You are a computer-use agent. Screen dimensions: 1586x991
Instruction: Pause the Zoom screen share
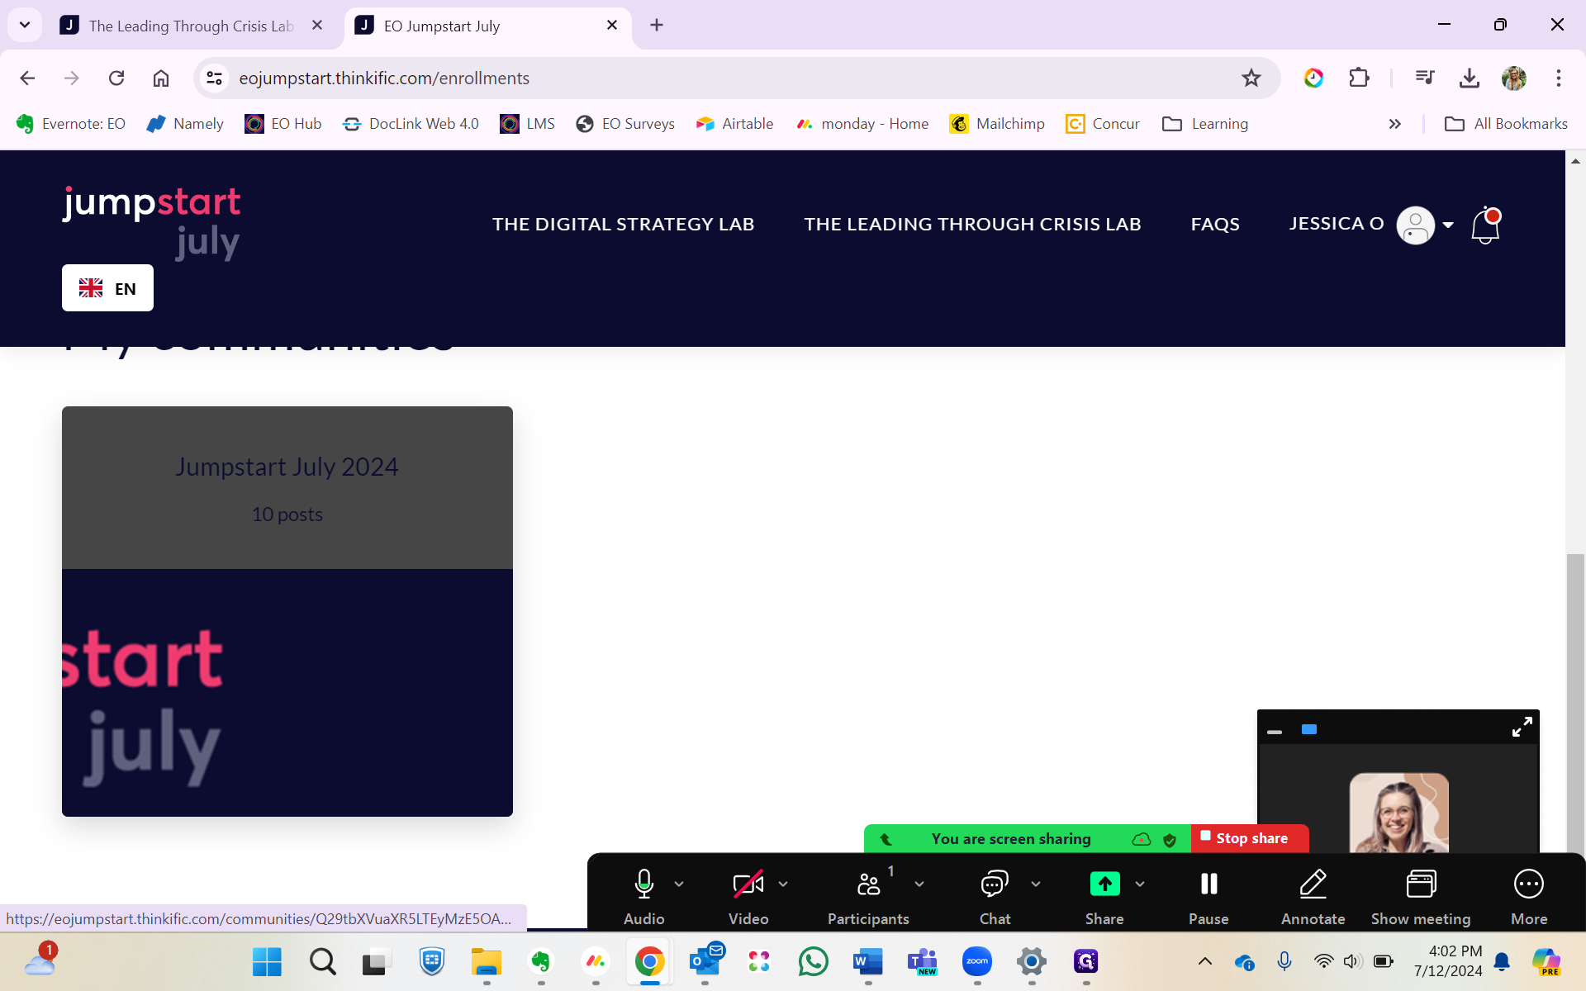point(1208,895)
